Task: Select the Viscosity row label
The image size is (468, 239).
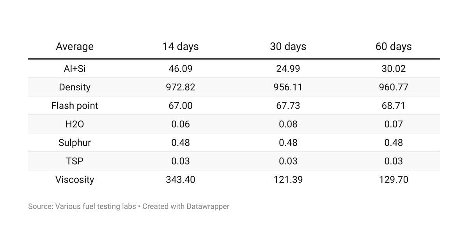Action: (74, 179)
